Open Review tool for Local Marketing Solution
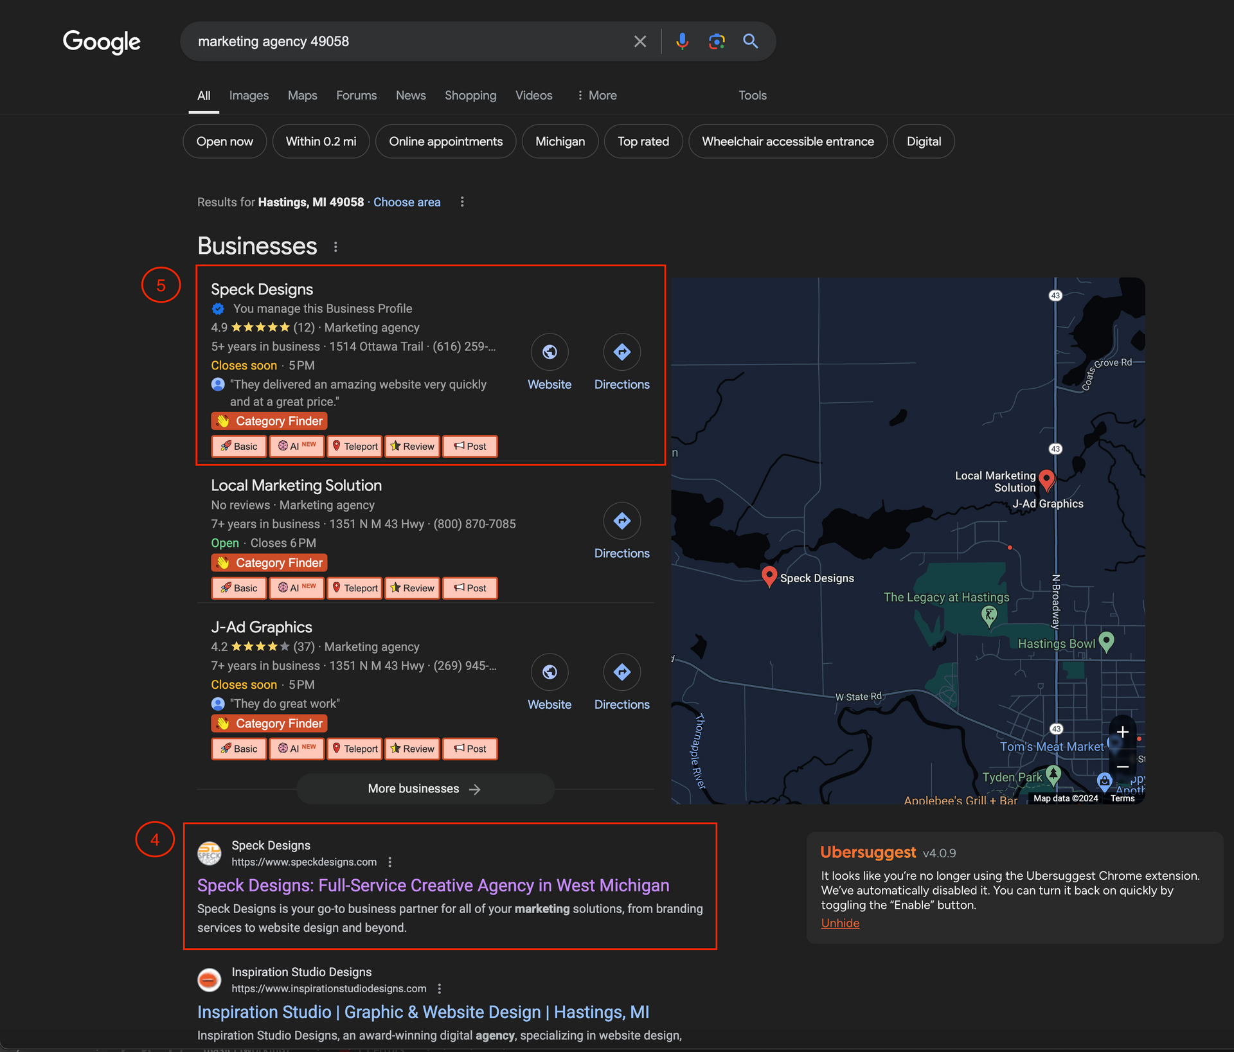The image size is (1234, 1052). [413, 588]
